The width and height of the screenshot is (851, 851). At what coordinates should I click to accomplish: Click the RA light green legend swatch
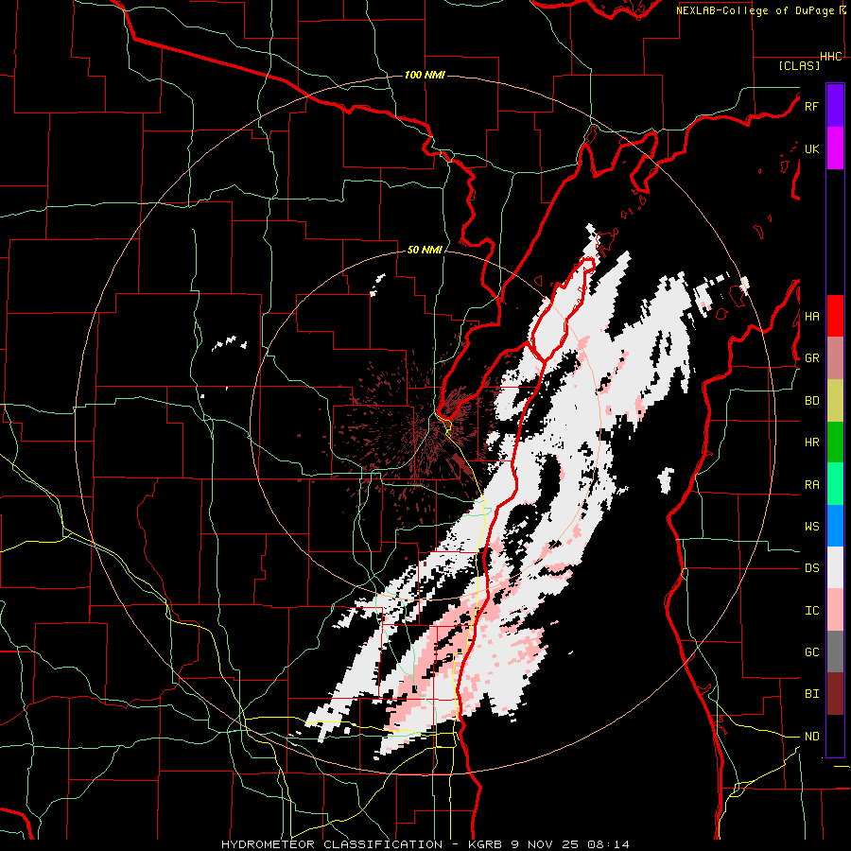(835, 484)
